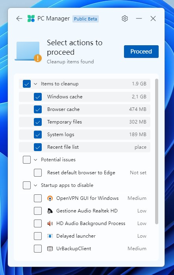Click the Proceed button

pos(141,52)
